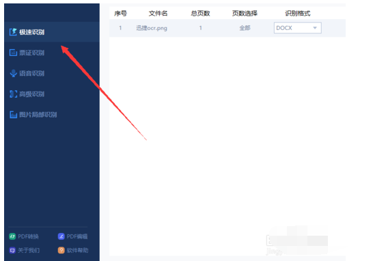The image size is (373, 261).
Task: Select the 极速识别 sidebar item
Action: click(52, 32)
